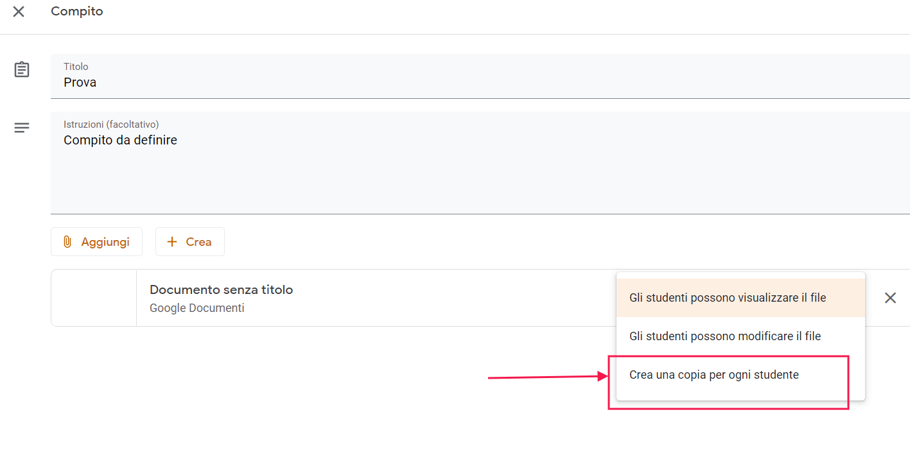This screenshot has width=910, height=457.
Task: Open the Crea button menu
Action: click(x=190, y=242)
